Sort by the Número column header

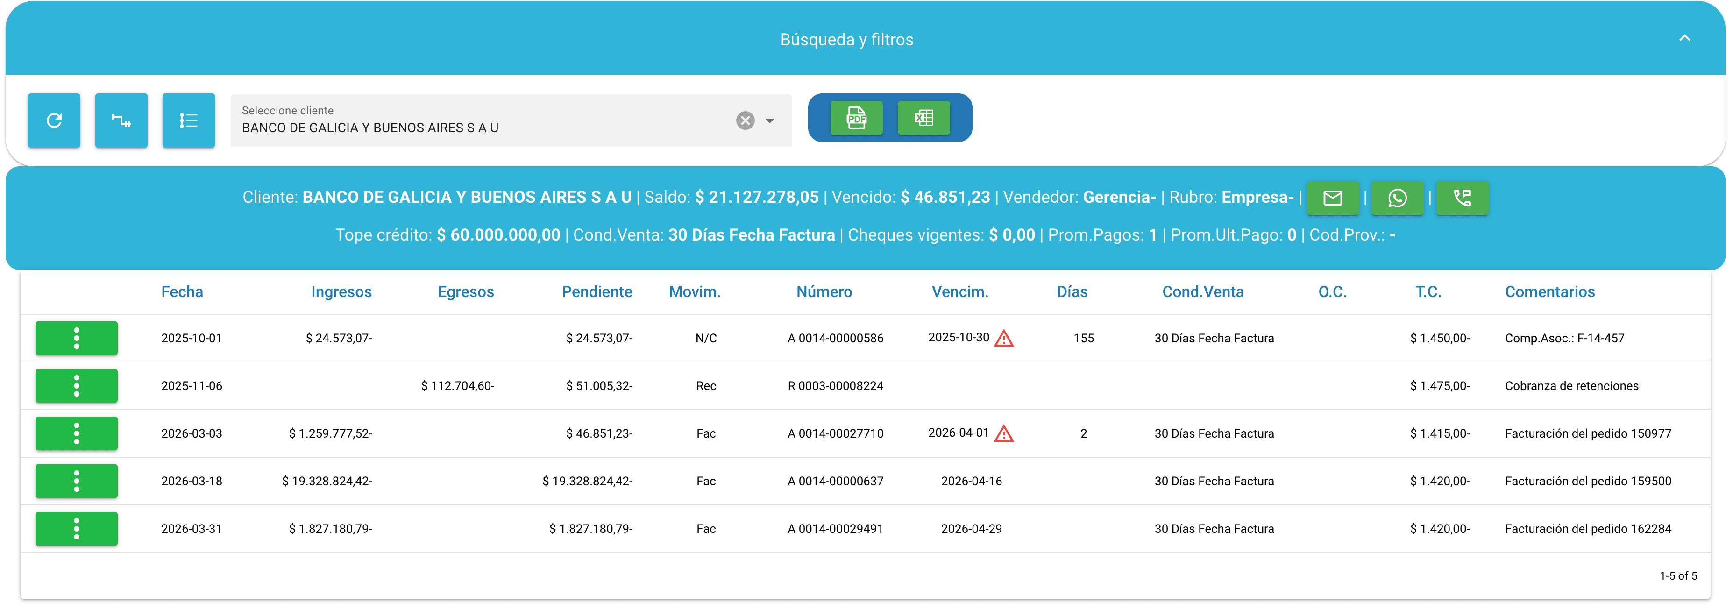pos(824,292)
